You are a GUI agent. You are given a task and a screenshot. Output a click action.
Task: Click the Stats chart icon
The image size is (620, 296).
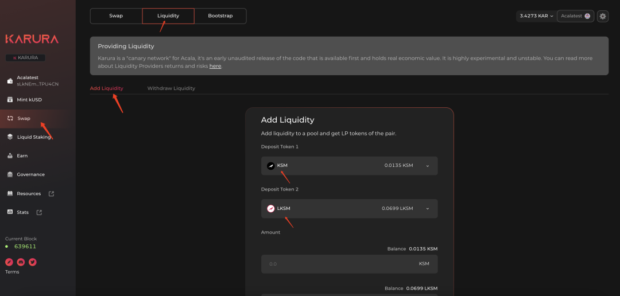pos(10,212)
